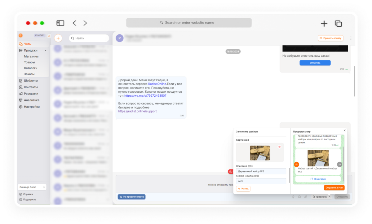Go to the previous carousel card with the orange arrow
372x224 pixels.
pyautogui.click(x=296, y=165)
